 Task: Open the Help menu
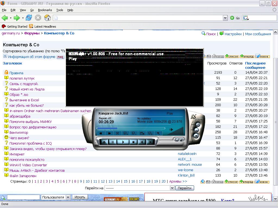(70, 10)
